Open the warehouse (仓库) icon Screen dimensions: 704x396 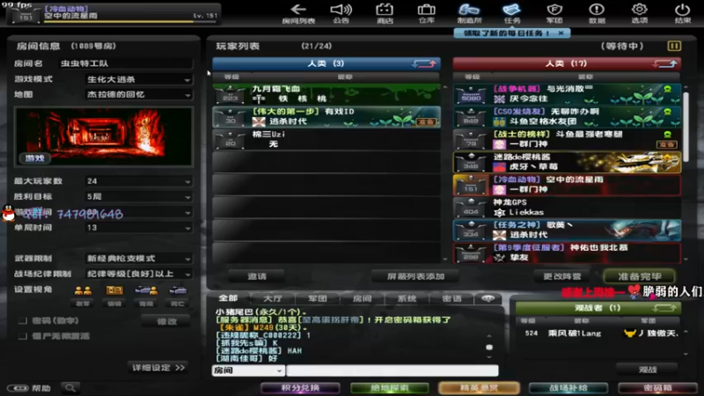[426, 13]
